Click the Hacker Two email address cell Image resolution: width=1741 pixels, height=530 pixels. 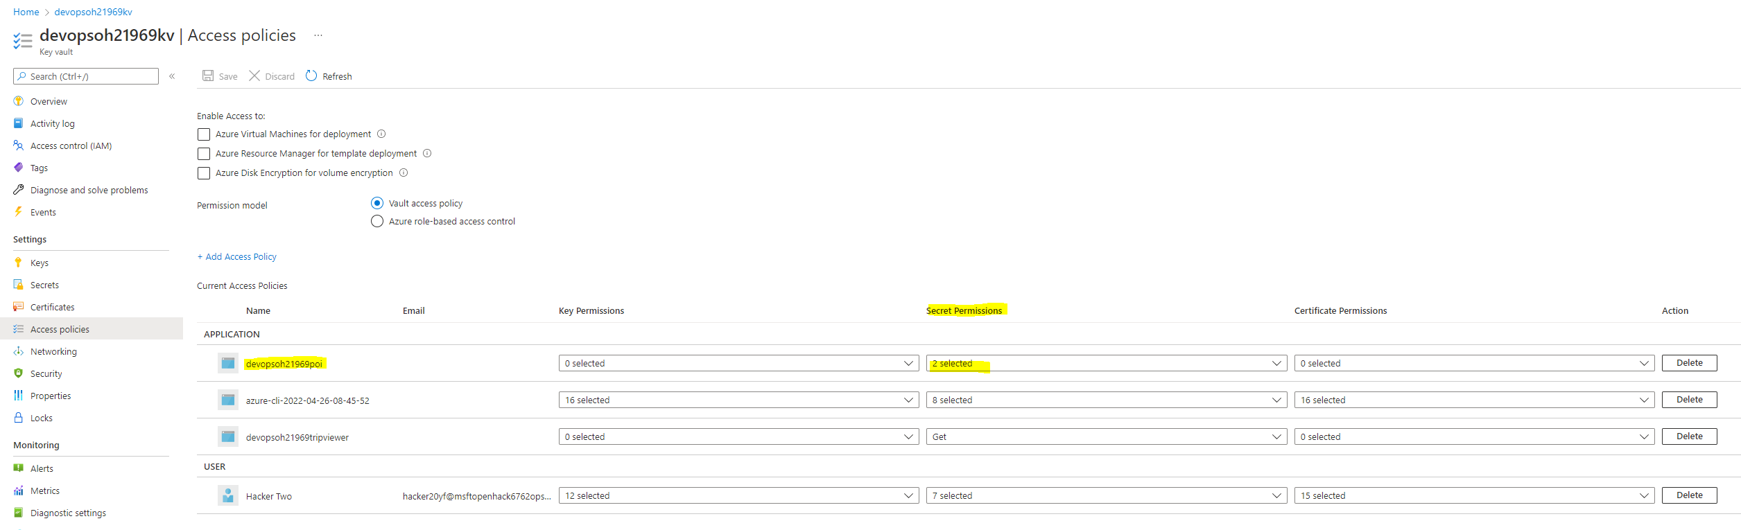pos(477,496)
